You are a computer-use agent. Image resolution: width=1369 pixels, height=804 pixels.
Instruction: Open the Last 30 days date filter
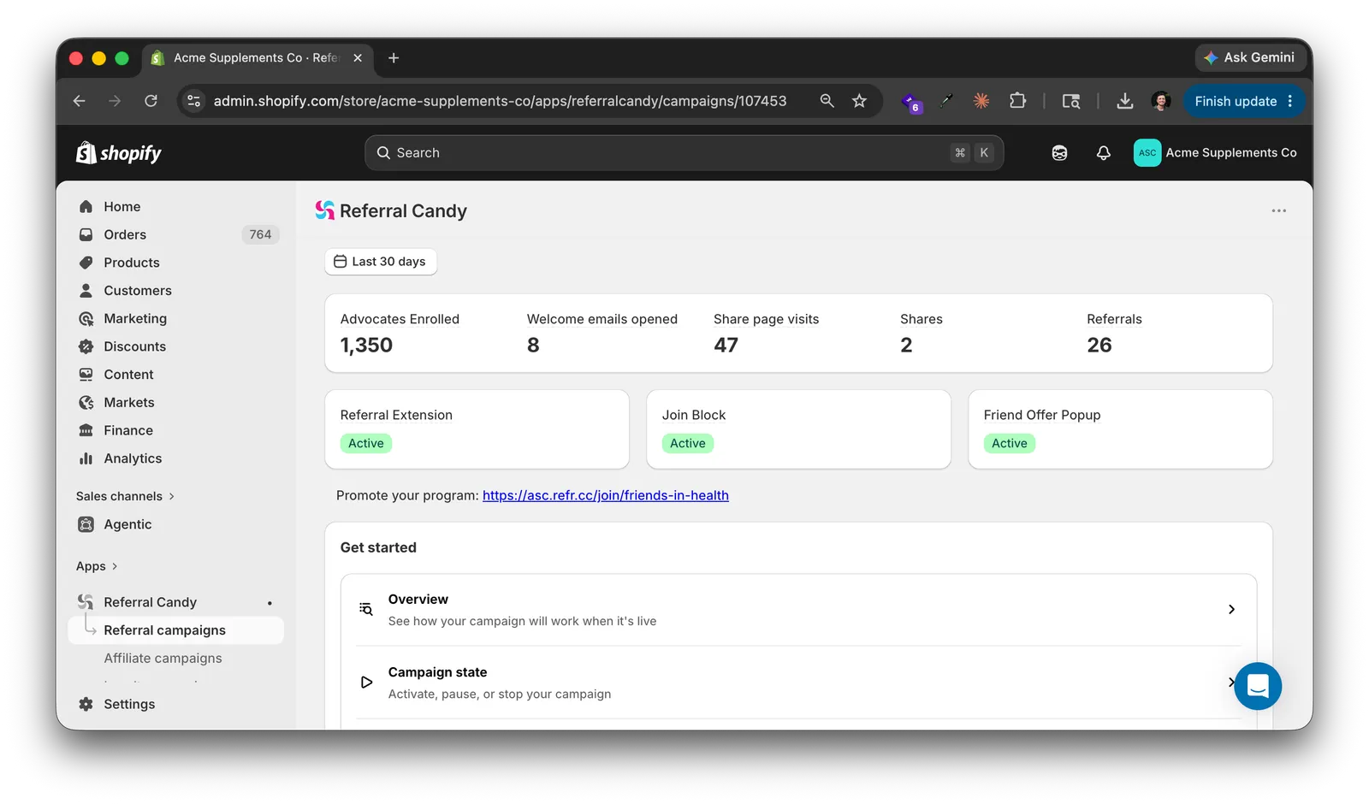coord(381,262)
